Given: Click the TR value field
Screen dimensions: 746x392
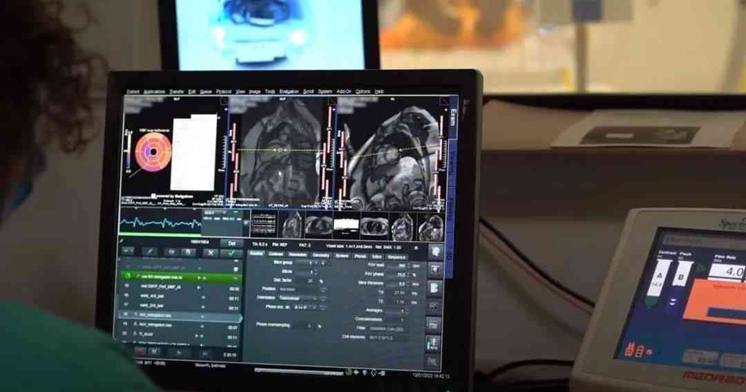Looking at the screenshot, I should 397,292.
